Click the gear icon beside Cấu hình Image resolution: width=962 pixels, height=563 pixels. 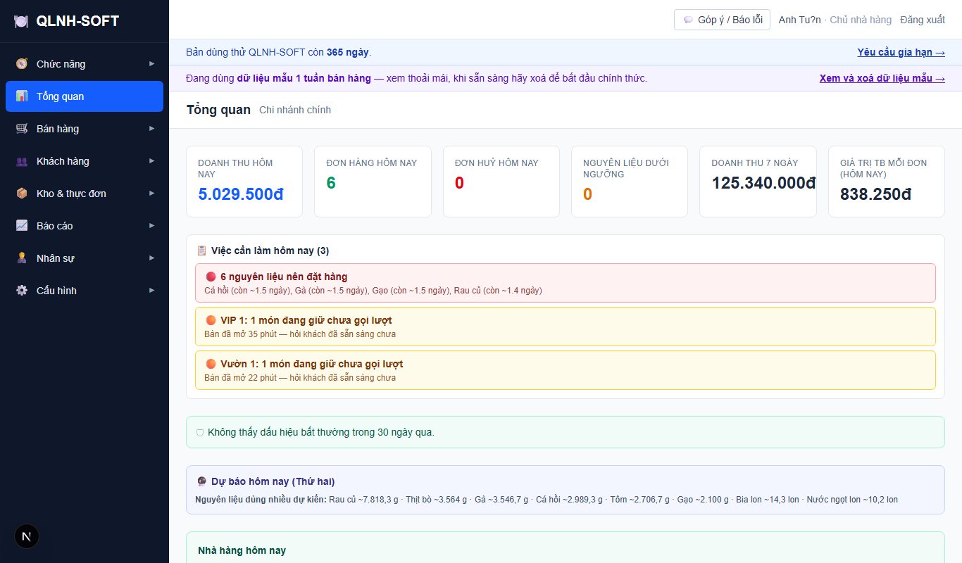point(22,291)
